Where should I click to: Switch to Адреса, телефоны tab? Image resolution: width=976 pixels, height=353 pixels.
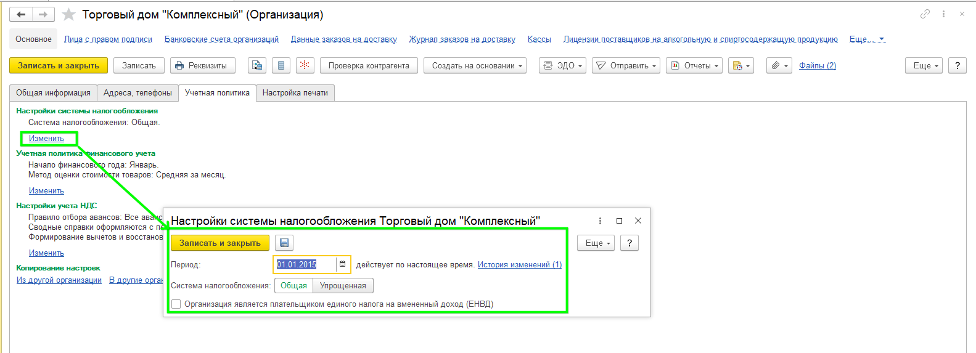tap(137, 92)
